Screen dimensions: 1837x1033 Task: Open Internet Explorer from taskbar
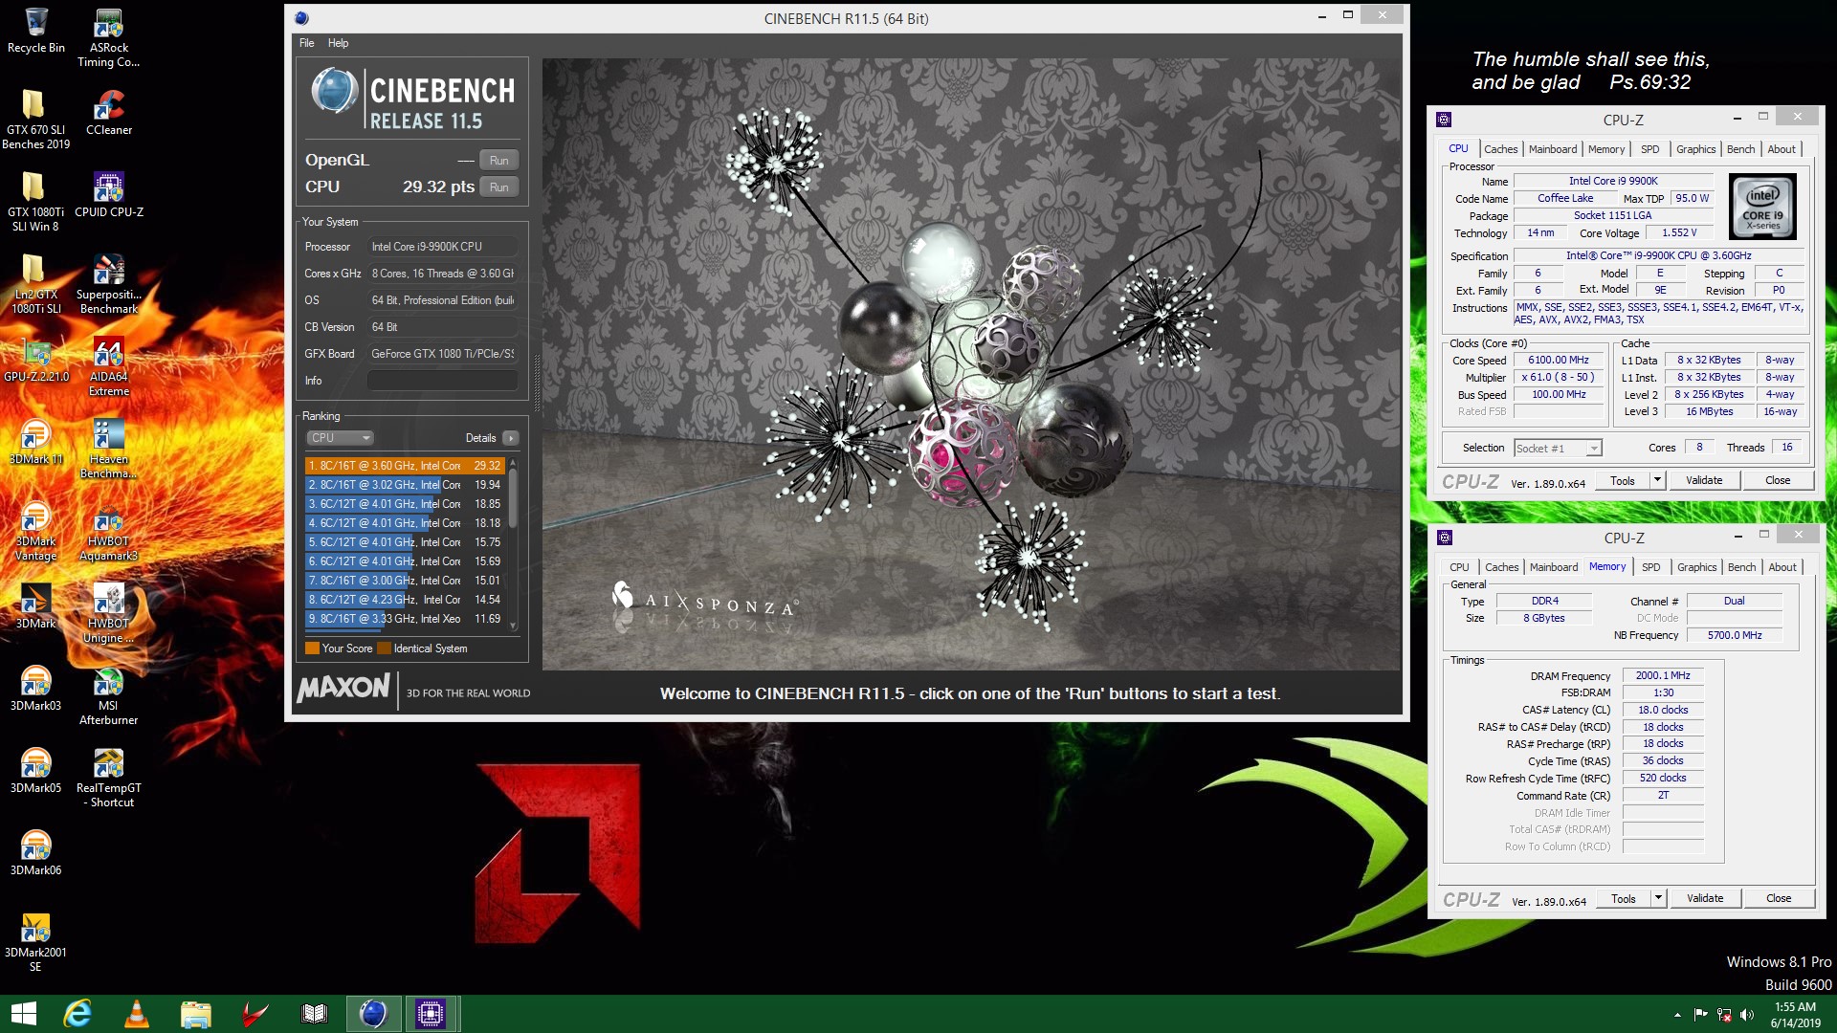pos(77,1014)
